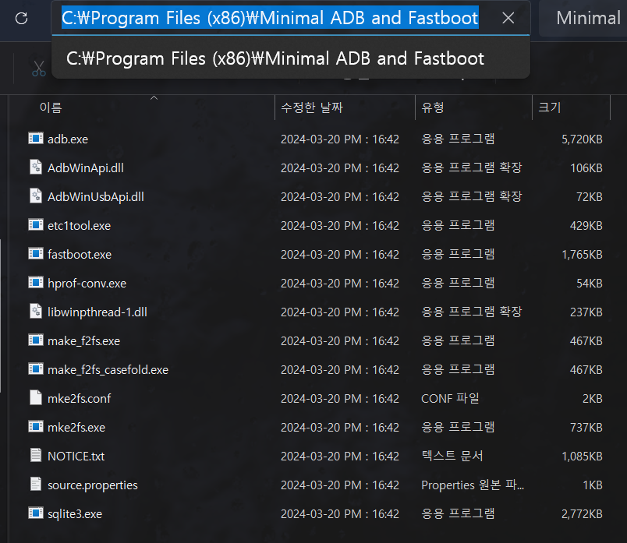The height and width of the screenshot is (543, 627).
Task: Click the Minimal tab at top right
Action: tap(588, 18)
